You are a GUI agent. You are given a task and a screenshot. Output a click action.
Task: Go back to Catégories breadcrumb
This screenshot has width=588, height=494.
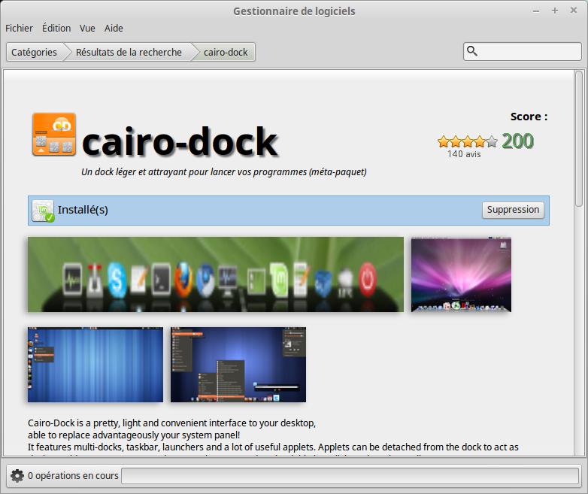[x=34, y=52]
